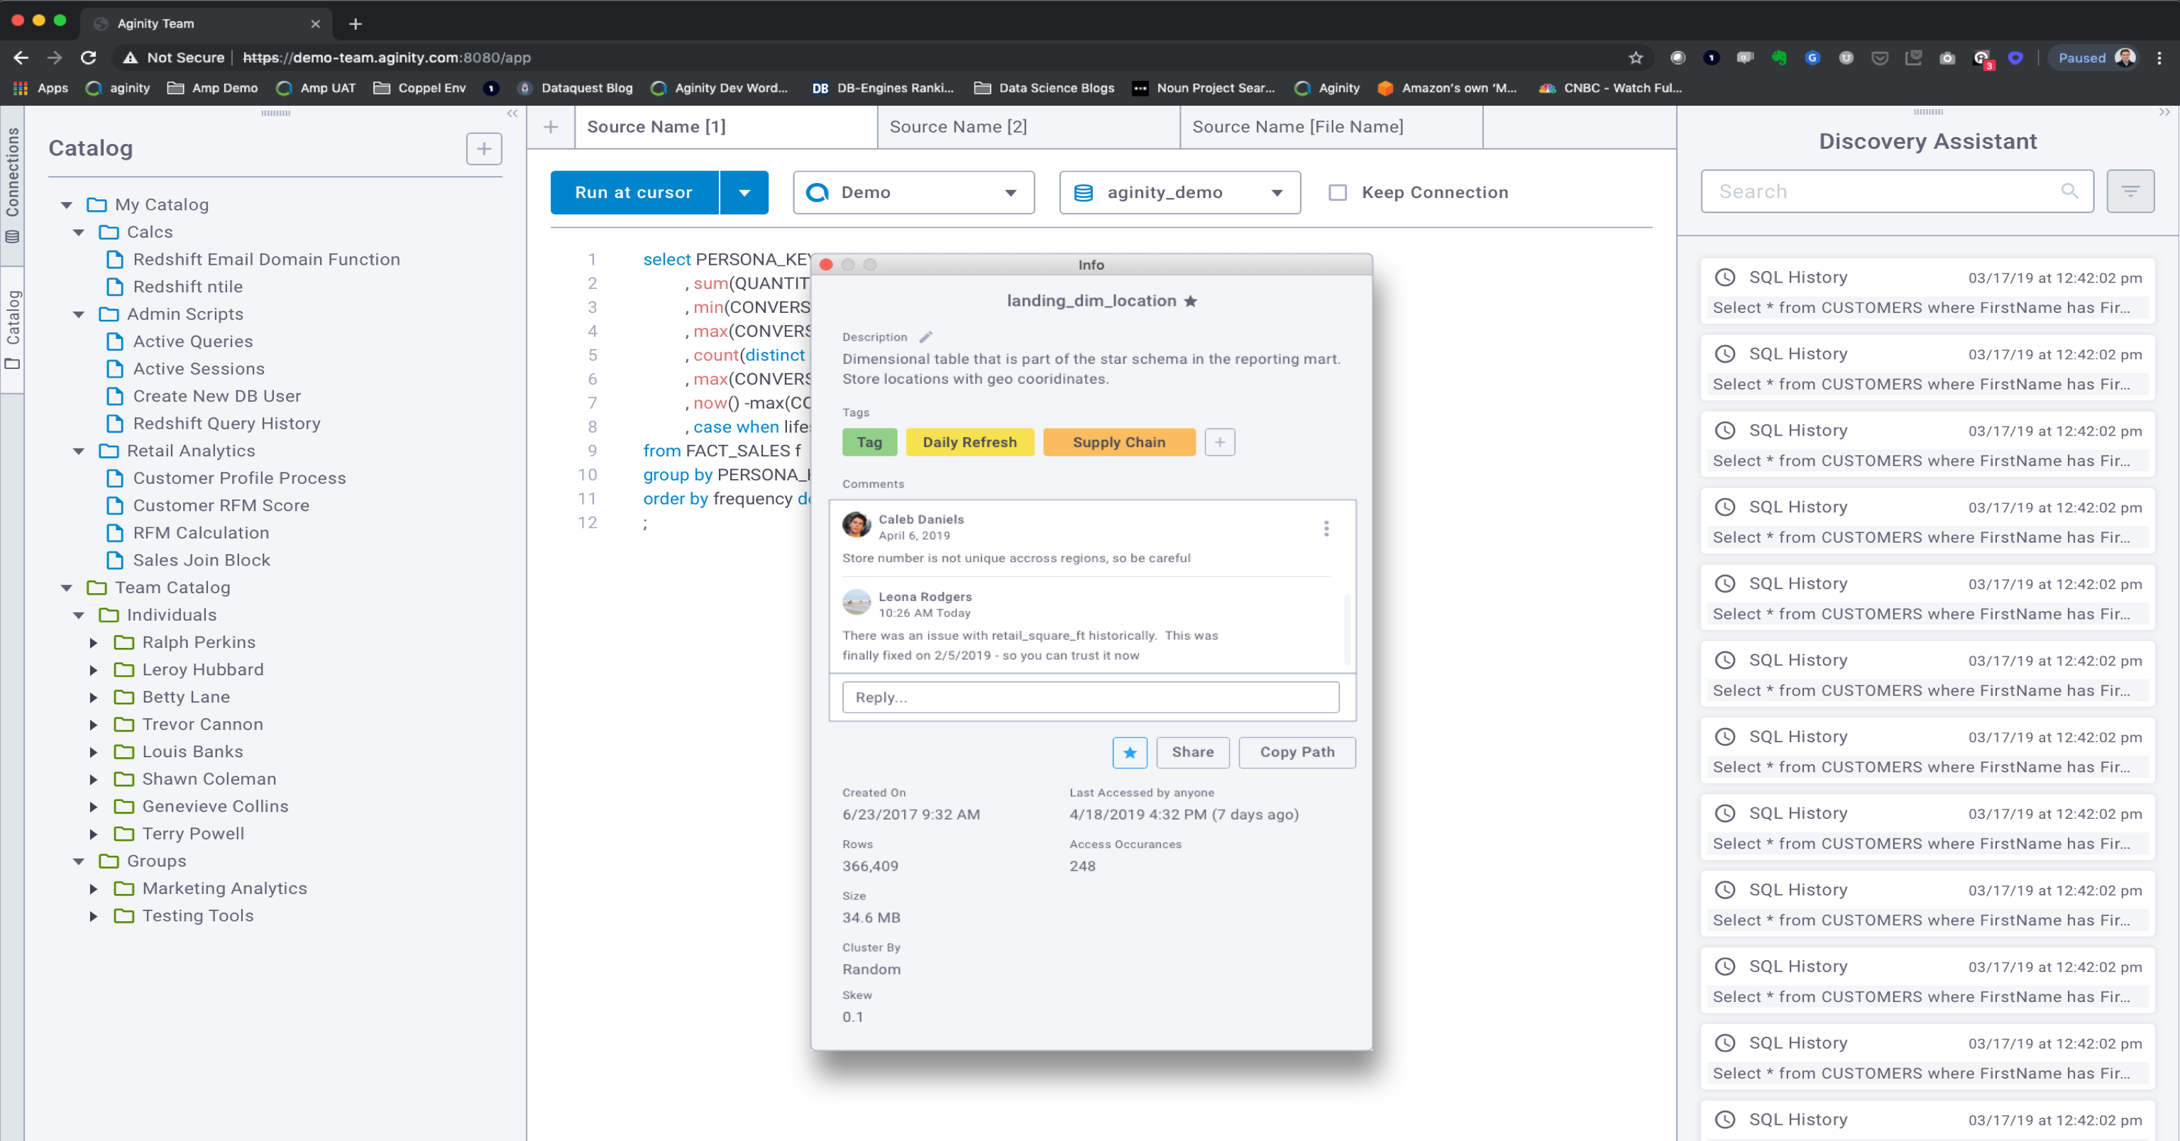The width and height of the screenshot is (2180, 1141).
Task: Click the add catalog item plus icon
Action: 483,149
